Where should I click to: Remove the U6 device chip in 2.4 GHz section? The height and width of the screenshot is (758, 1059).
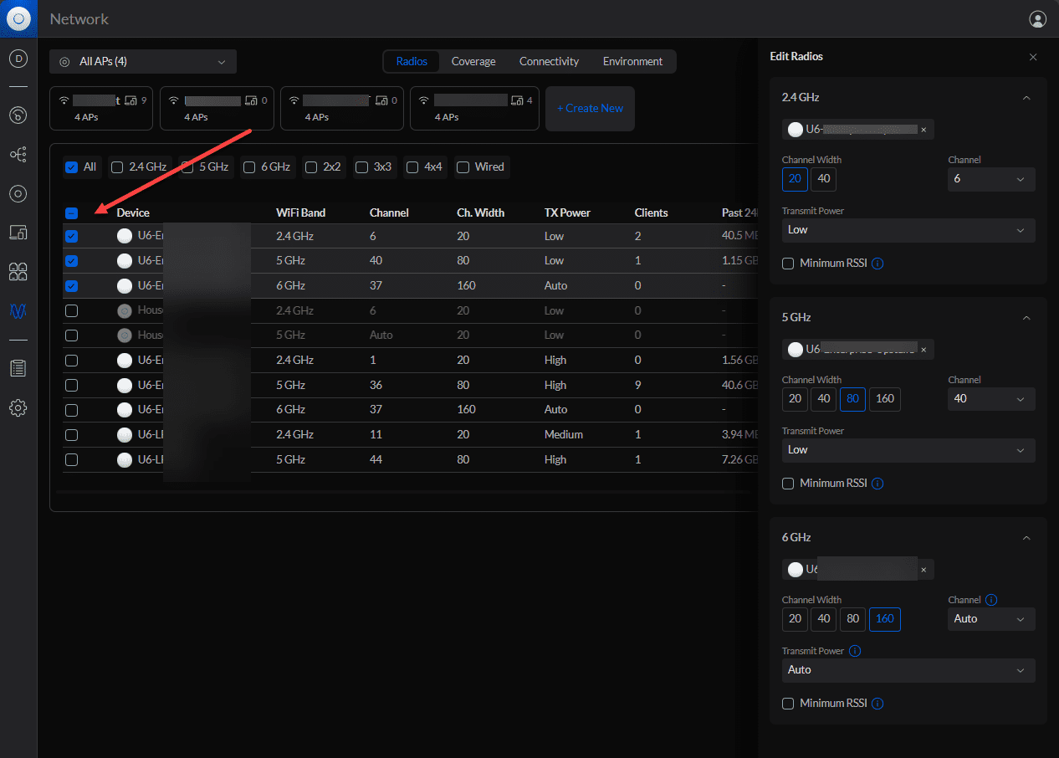(x=923, y=130)
